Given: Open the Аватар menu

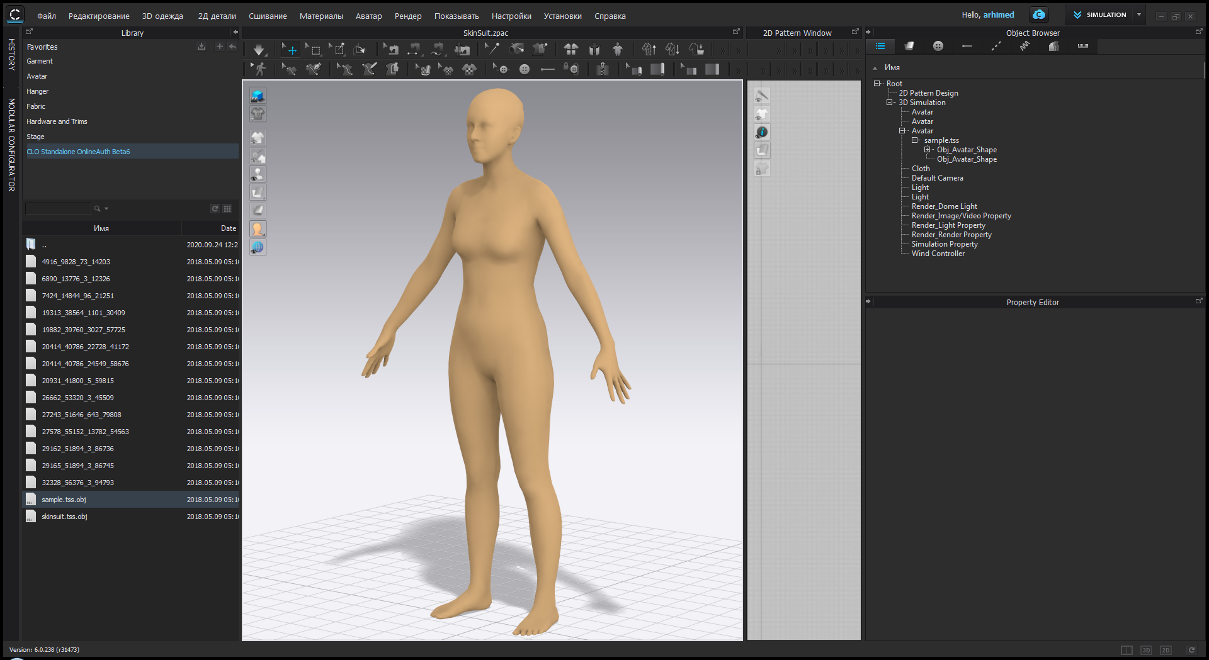Looking at the screenshot, I should (368, 16).
